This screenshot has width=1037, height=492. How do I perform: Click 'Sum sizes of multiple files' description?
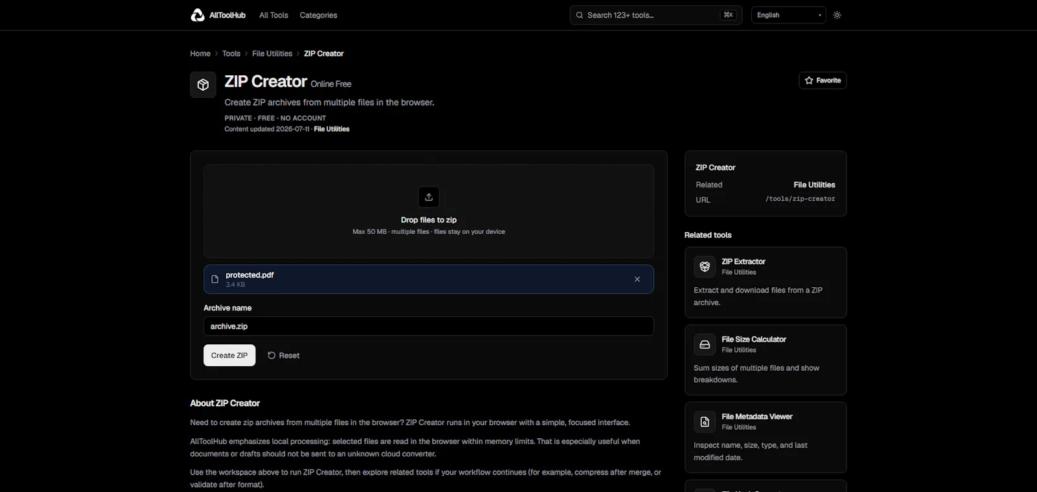(756, 374)
